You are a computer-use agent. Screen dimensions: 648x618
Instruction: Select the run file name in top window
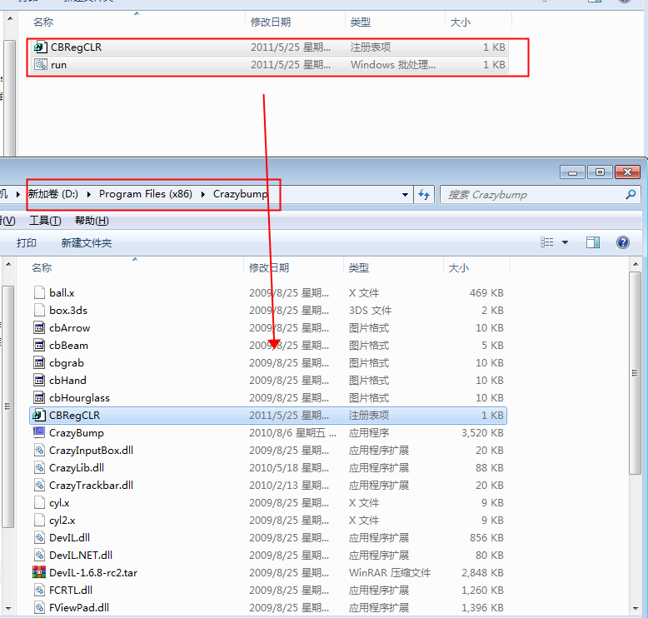(x=58, y=65)
